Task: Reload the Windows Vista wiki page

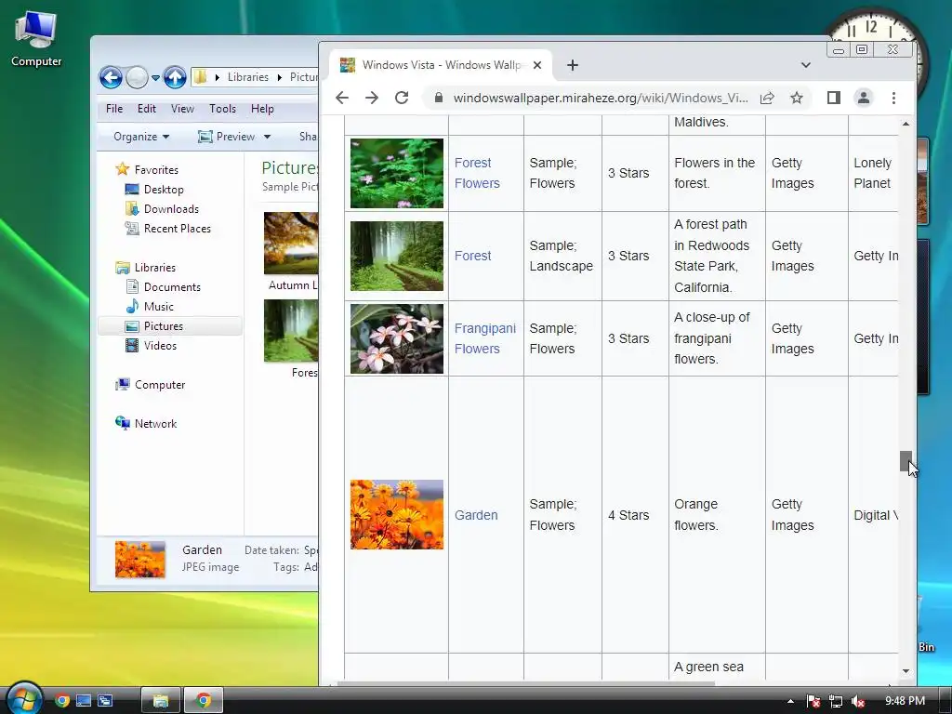Action: tap(402, 98)
